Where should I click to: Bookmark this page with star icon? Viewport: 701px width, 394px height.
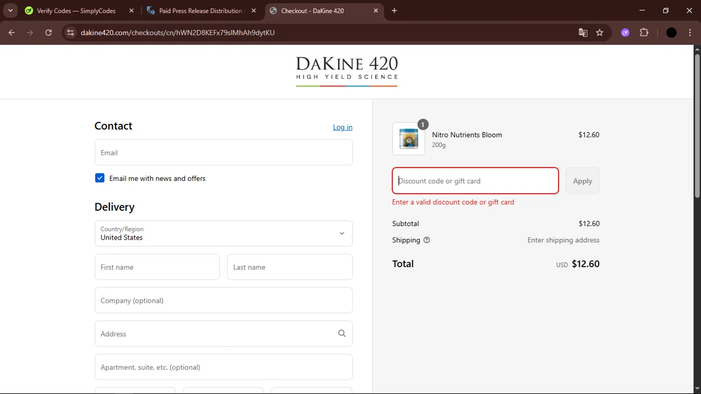600,33
